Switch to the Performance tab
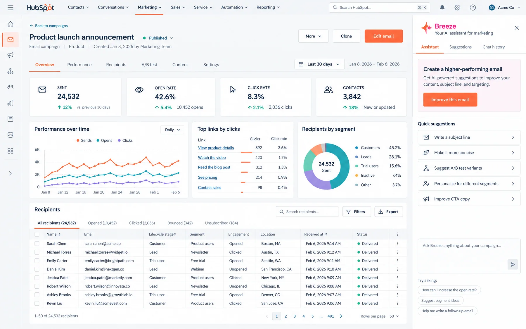This screenshot has width=526, height=329. click(79, 65)
